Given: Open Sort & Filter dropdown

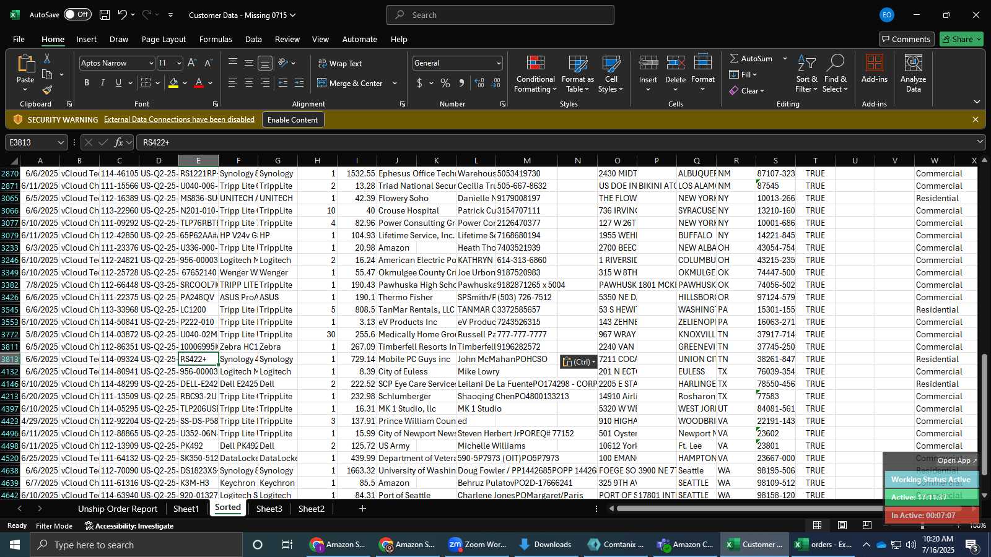Looking at the screenshot, I should coord(806,74).
